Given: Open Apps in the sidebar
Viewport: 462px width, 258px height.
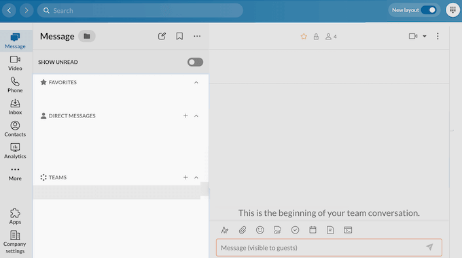Looking at the screenshot, I should point(15,217).
